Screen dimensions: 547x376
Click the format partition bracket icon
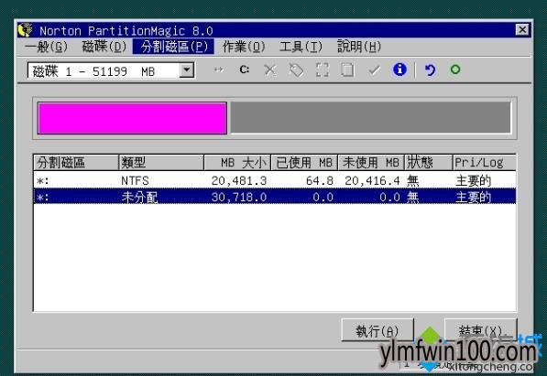coord(322,70)
